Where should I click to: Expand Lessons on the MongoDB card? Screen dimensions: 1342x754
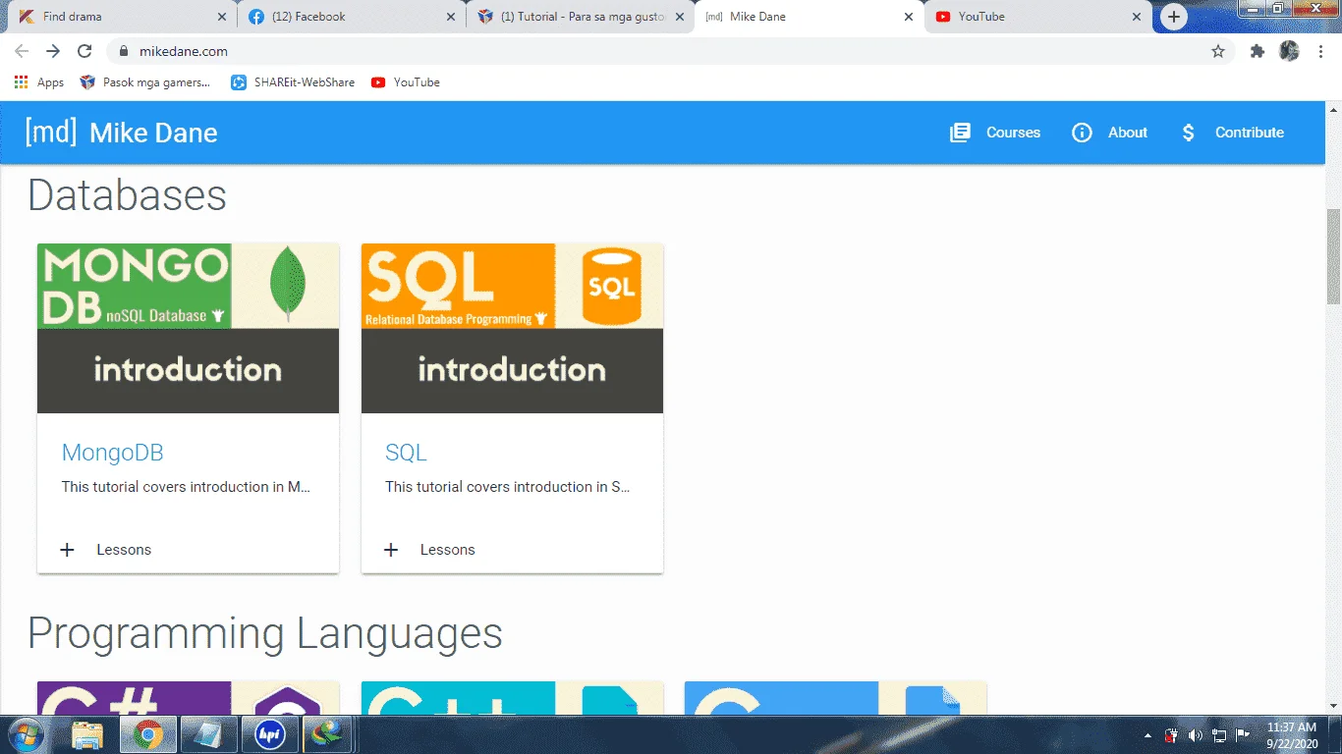[106, 550]
